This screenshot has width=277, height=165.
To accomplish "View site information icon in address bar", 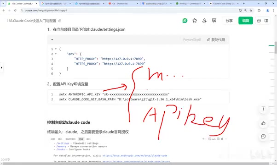I will [x=22, y=11].
